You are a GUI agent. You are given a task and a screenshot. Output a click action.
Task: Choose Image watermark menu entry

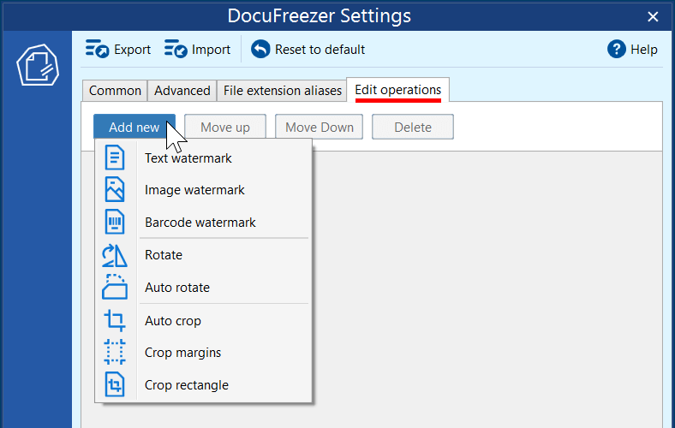pyautogui.click(x=194, y=190)
